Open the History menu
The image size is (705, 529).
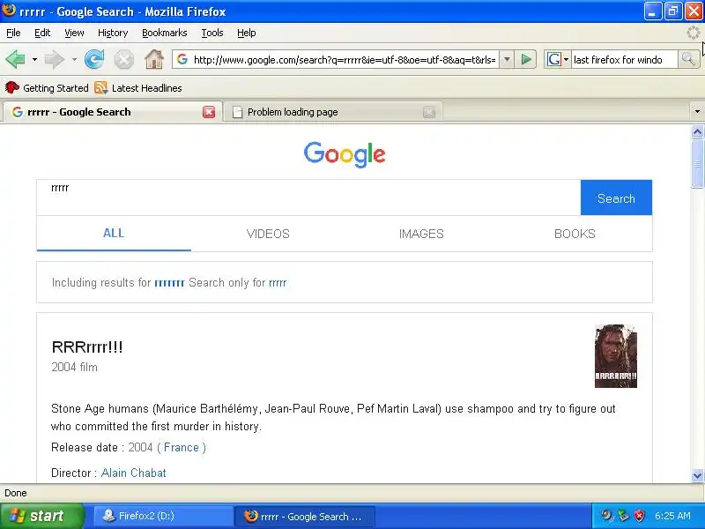click(113, 33)
